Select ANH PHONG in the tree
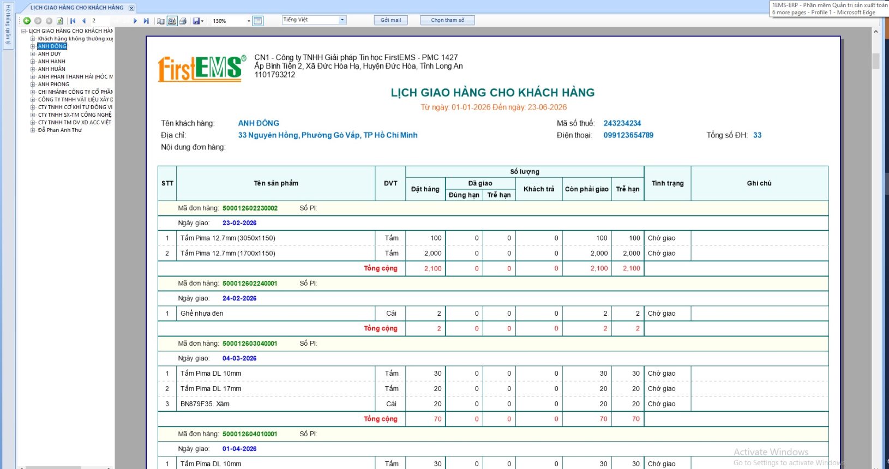889x469 pixels. tap(53, 85)
